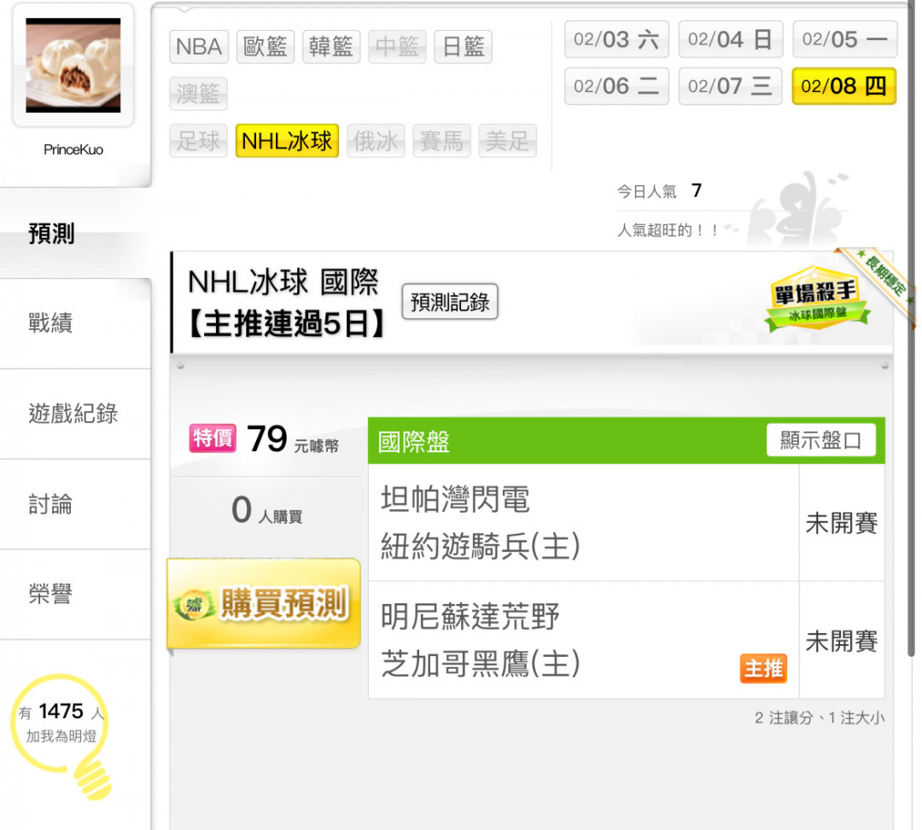Click the light bulb follower icon
The image size is (922, 830).
[x=61, y=736]
